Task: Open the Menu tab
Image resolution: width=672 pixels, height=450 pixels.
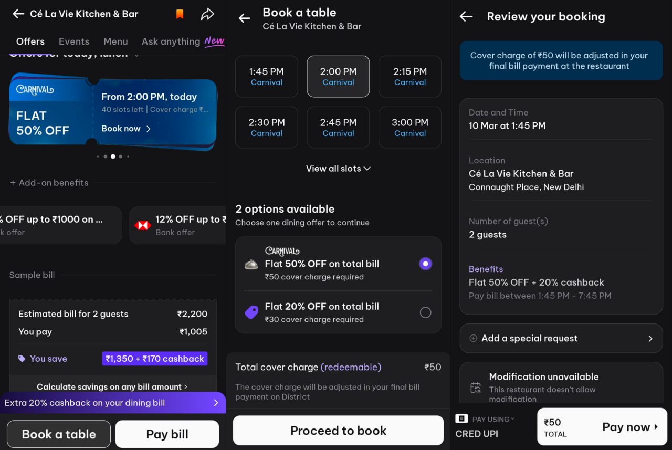Action: [115, 41]
